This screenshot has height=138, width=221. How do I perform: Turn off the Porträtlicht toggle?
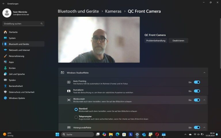click(x=197, y=91)
